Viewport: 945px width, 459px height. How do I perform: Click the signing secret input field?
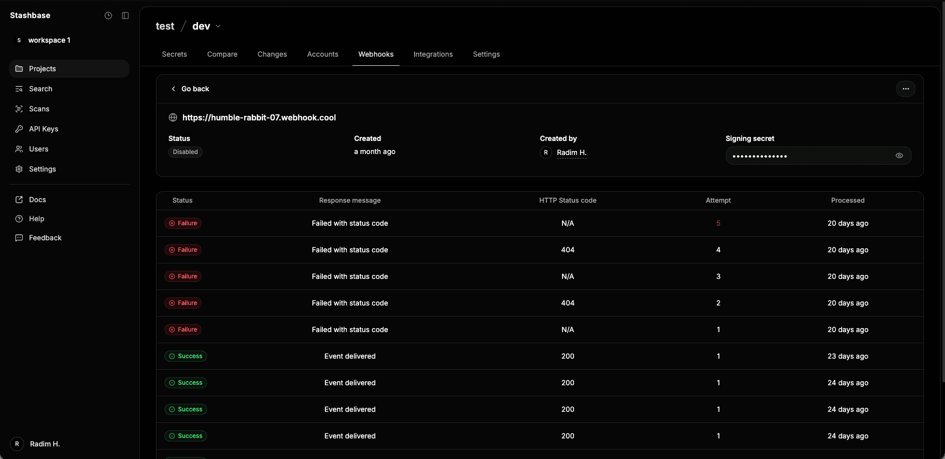(x=818, y=156)
